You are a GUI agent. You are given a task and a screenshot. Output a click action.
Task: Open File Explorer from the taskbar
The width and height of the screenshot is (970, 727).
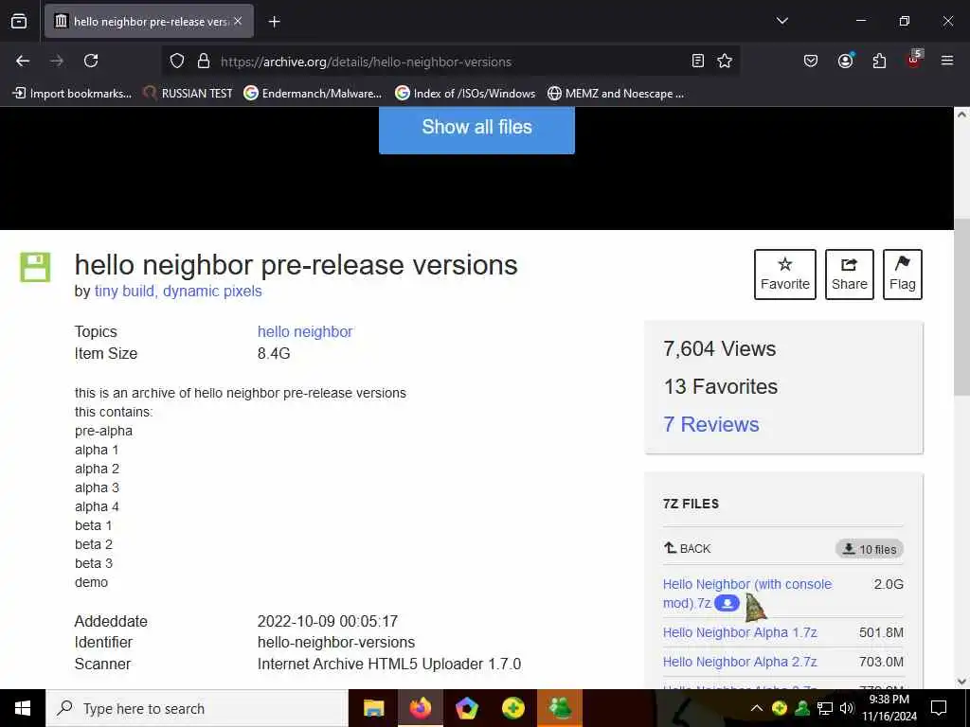pos(373,708)
